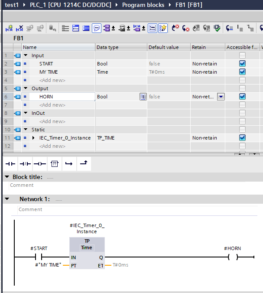Click the greyed-out Insert row toolbar icon
The width and height of the screenshot is (263, 293).
30,28
